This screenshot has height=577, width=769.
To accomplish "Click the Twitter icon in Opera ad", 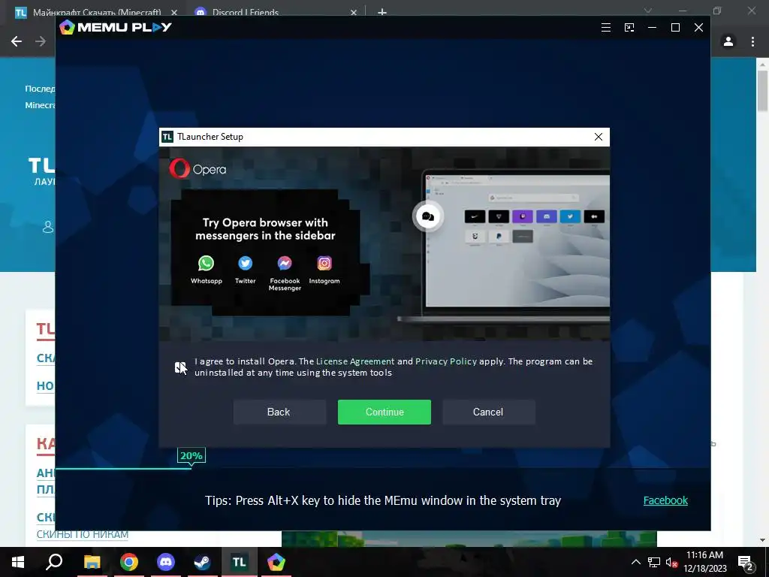I will (x=246, y=264).
